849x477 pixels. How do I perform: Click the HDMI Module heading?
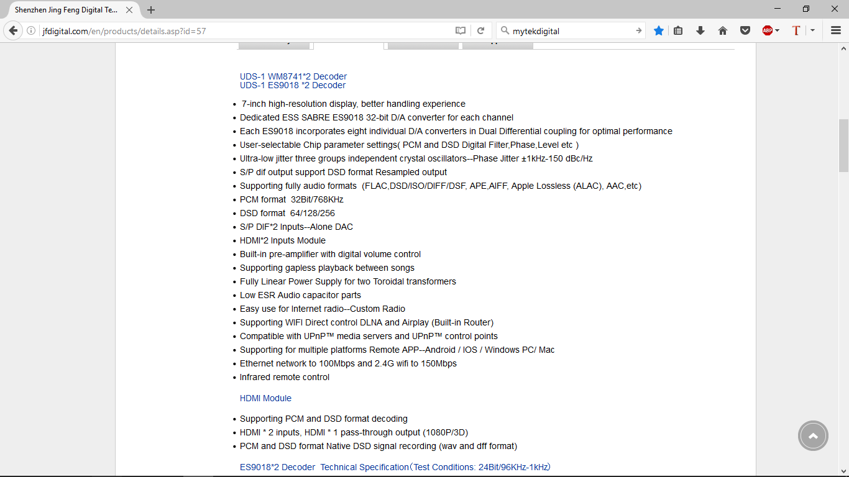pyautogui.click(x=265, y=398)
